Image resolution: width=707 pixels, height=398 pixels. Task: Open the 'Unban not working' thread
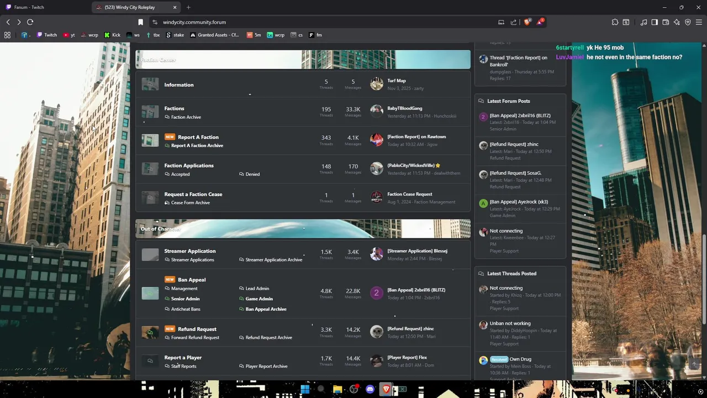coord(510,323)
